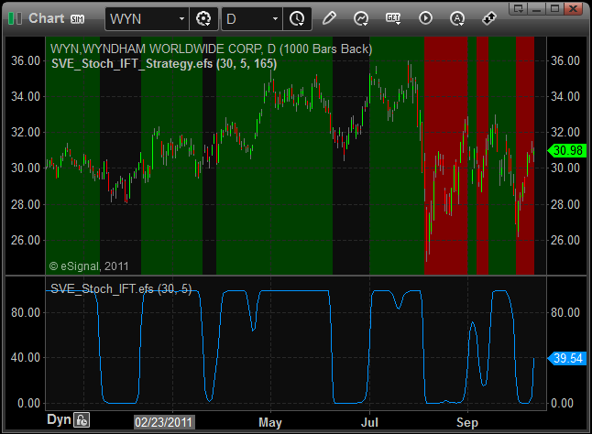Click the WYN,WYNDHAM WORLDWIDE CORP chart title
Image resolution: width=592 pixels, height=434 pixels.
[x=211, y=49]
